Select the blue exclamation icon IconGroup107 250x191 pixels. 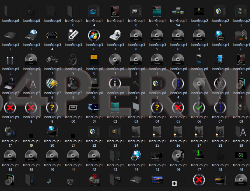click(220, 107)
